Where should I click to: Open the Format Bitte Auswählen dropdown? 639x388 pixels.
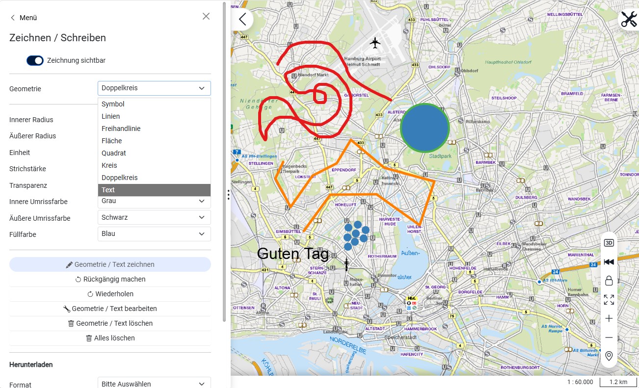pyautogui.click(x=154, y=383)
